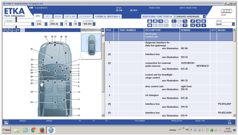Click the LexCom logo in status bar
238x135 pixels.
pyautogui.click(x=6, y=122)
